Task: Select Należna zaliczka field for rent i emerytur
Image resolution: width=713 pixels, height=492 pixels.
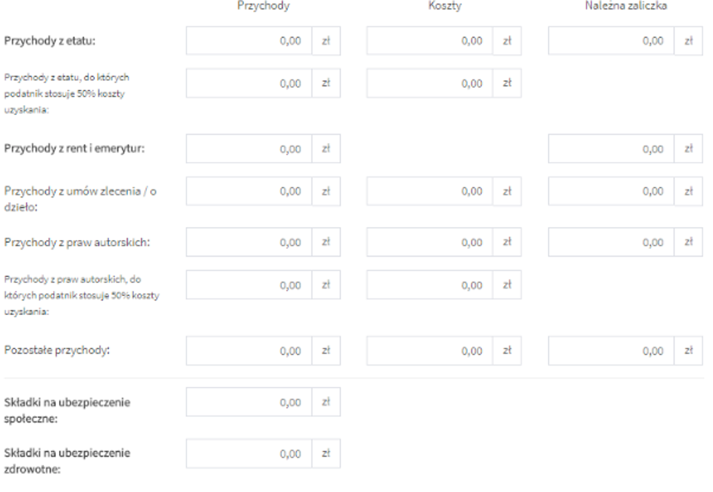Action: click(611, 148)
